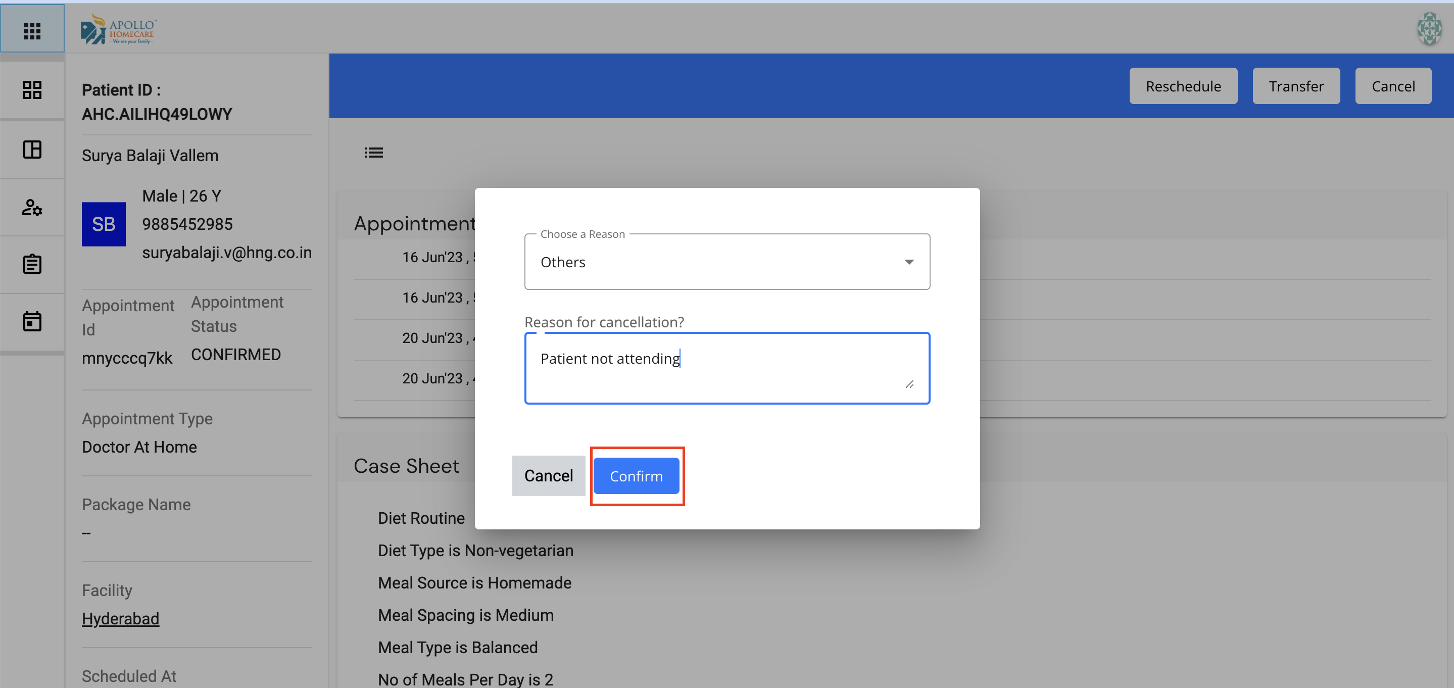Open the user settings sidebar icon
The image size is (1454, 688).
tap(32, 208)
